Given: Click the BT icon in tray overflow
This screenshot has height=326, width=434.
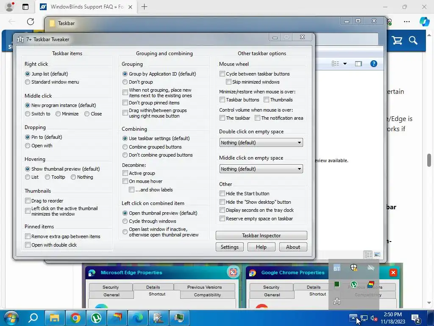Looking at the screenshot, I should click(x=337, y=268).
